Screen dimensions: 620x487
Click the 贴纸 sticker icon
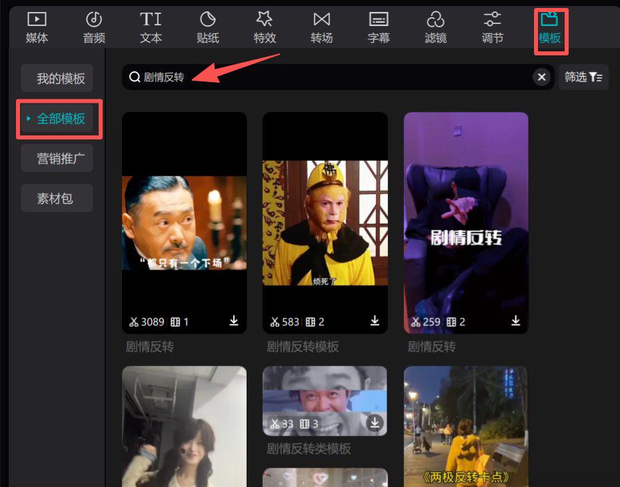coord(207,27)
